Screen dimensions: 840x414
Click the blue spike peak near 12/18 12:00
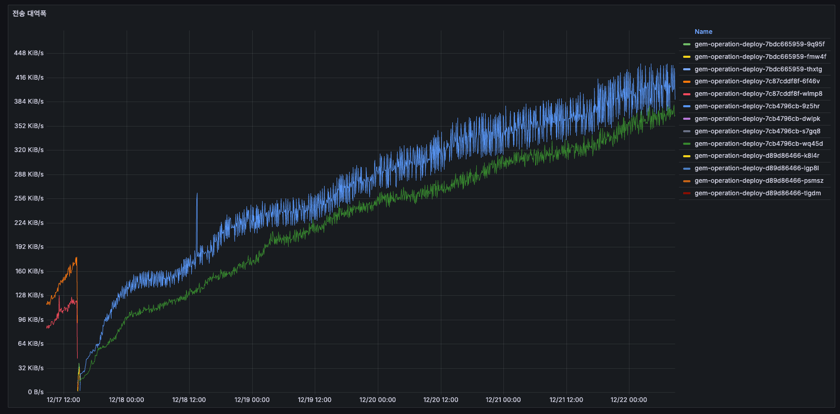click(x=197, y=194)
